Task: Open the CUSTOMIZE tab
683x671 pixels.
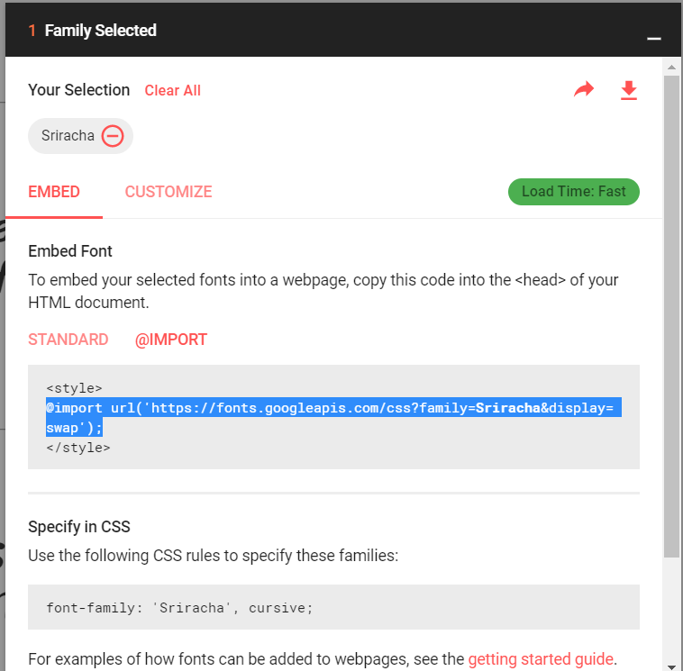Action: (x=168, y=192)
